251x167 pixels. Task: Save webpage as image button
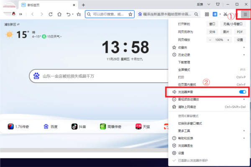coord(226,32)
